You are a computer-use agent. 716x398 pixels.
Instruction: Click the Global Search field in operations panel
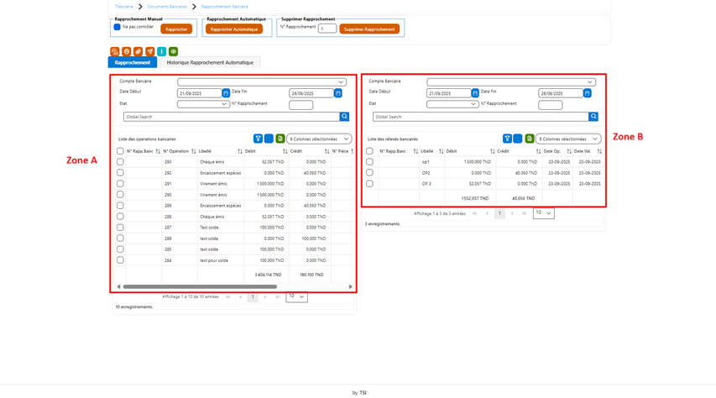point(232,117)
